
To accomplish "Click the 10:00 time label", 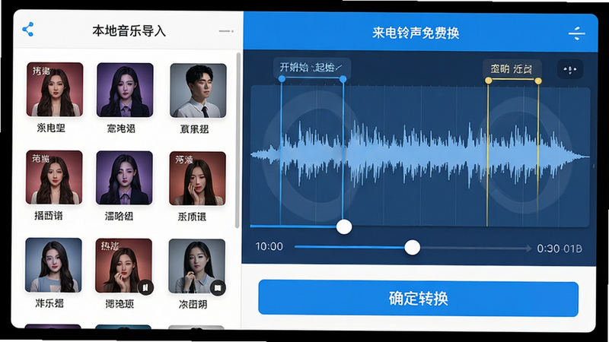I will click(269, 246).
